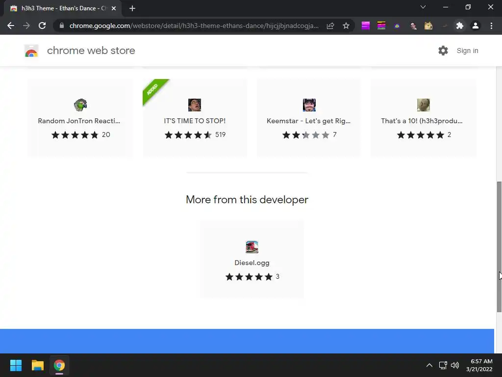The width and height of the screenshot is (502, 377).
Task: Click the Chrome Web Store logo
Action: pos(31,51)
